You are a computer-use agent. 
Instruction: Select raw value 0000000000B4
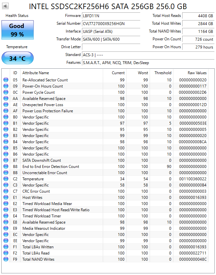[x=193, y=185]
